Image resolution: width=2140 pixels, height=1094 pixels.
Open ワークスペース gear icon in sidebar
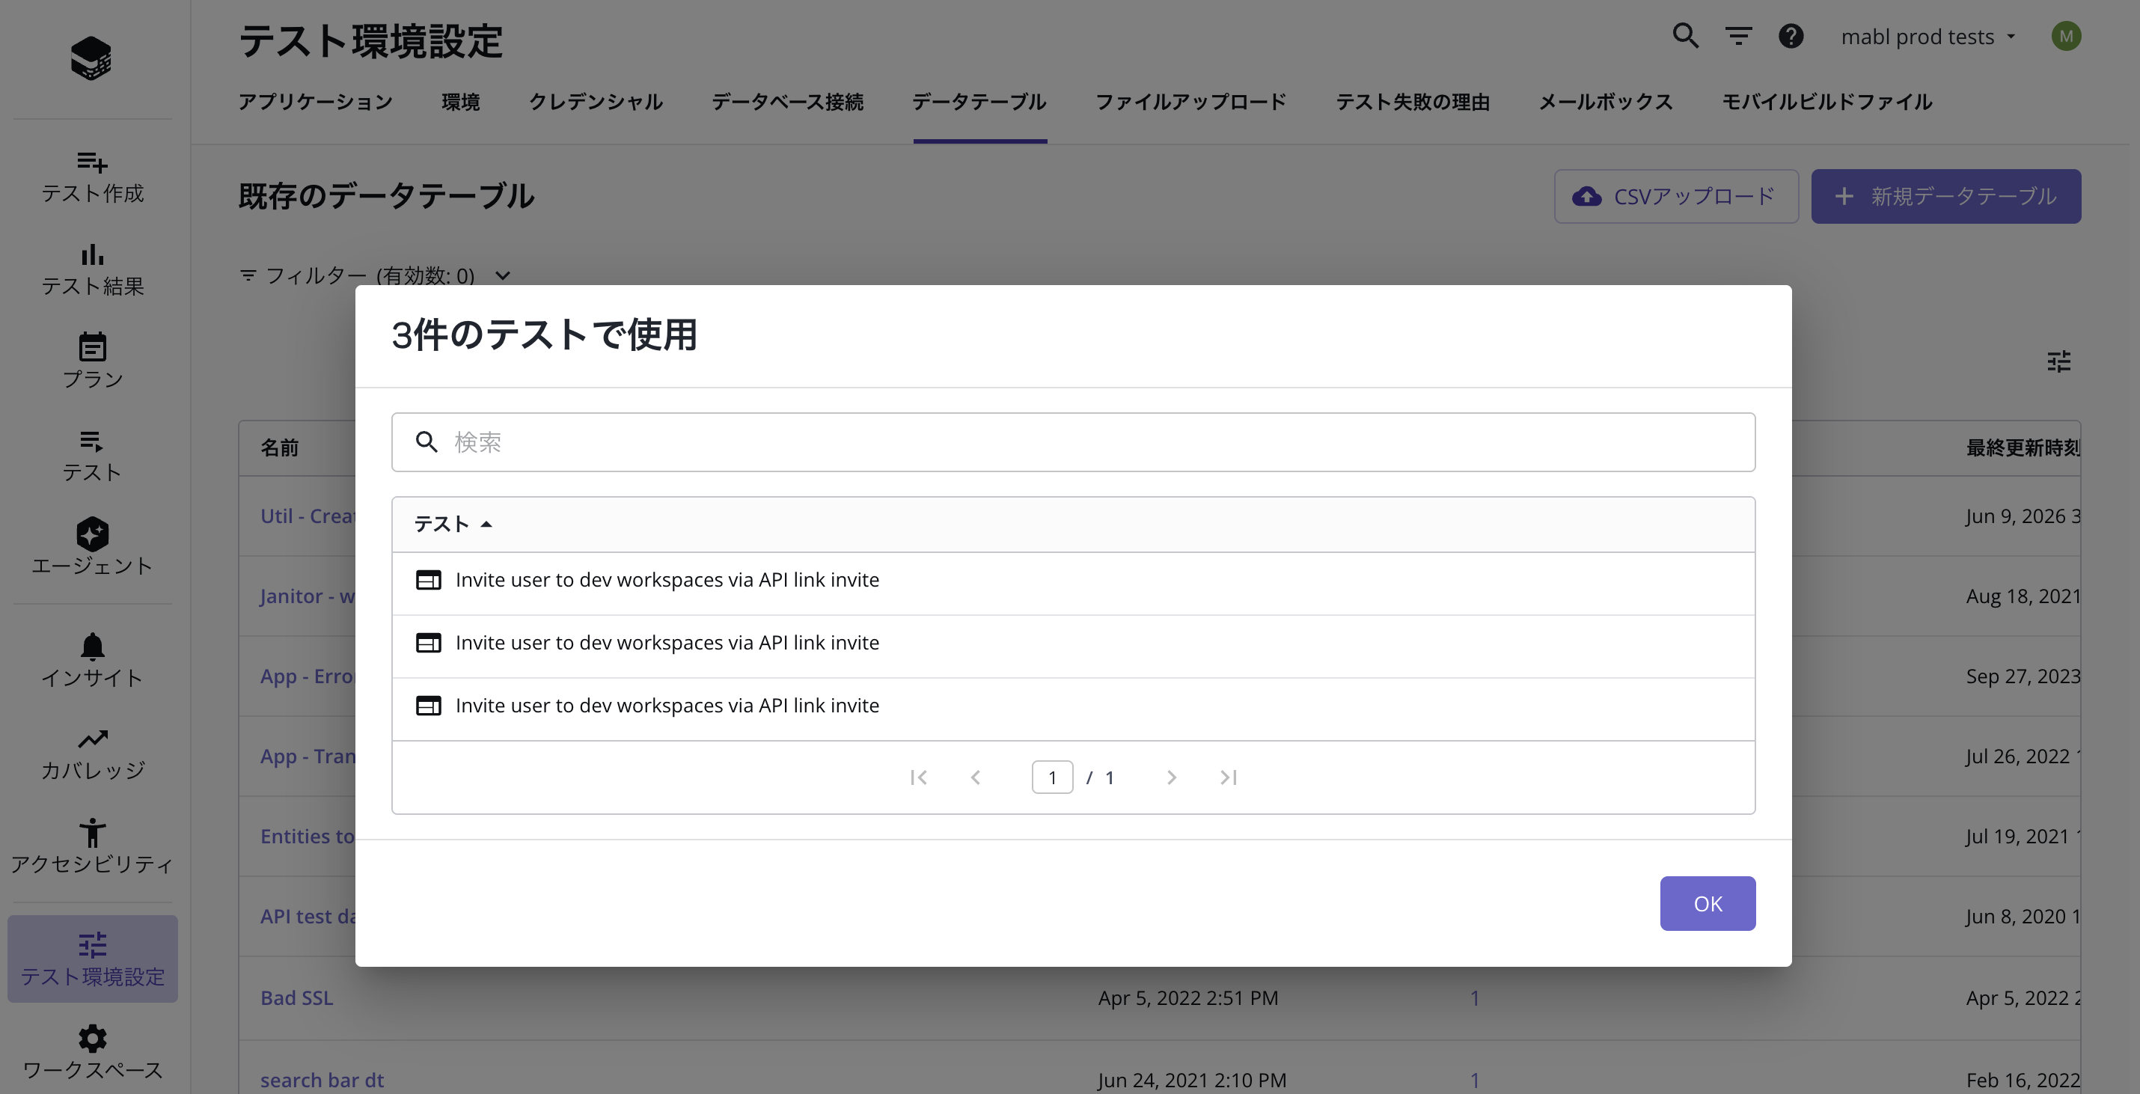tap(92, 1039)
